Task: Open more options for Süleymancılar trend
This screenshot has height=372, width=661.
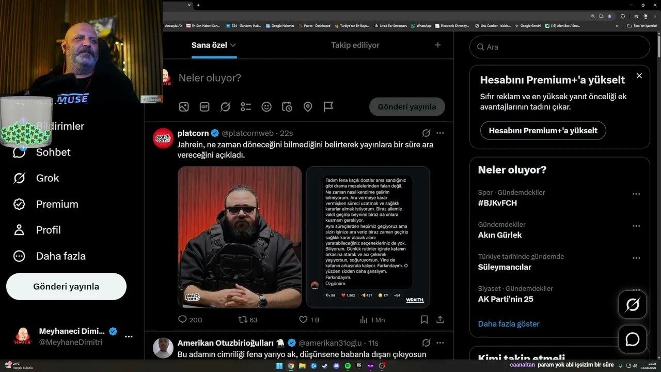Action: pos(636,258)
